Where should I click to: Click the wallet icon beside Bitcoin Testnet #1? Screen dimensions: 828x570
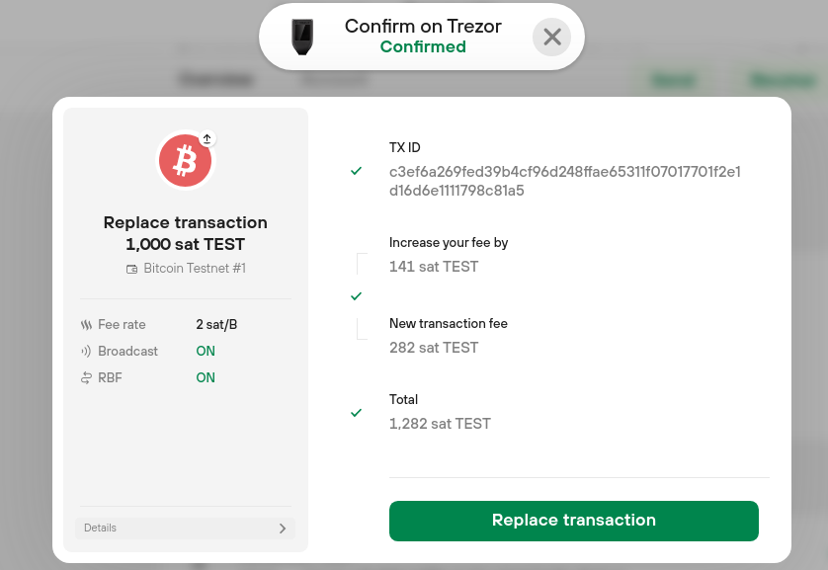click(132, 268)
